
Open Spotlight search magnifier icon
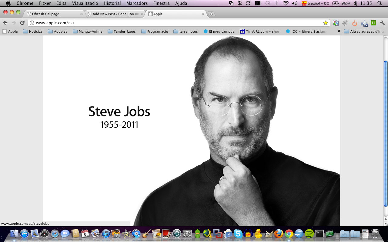(380, 3)
